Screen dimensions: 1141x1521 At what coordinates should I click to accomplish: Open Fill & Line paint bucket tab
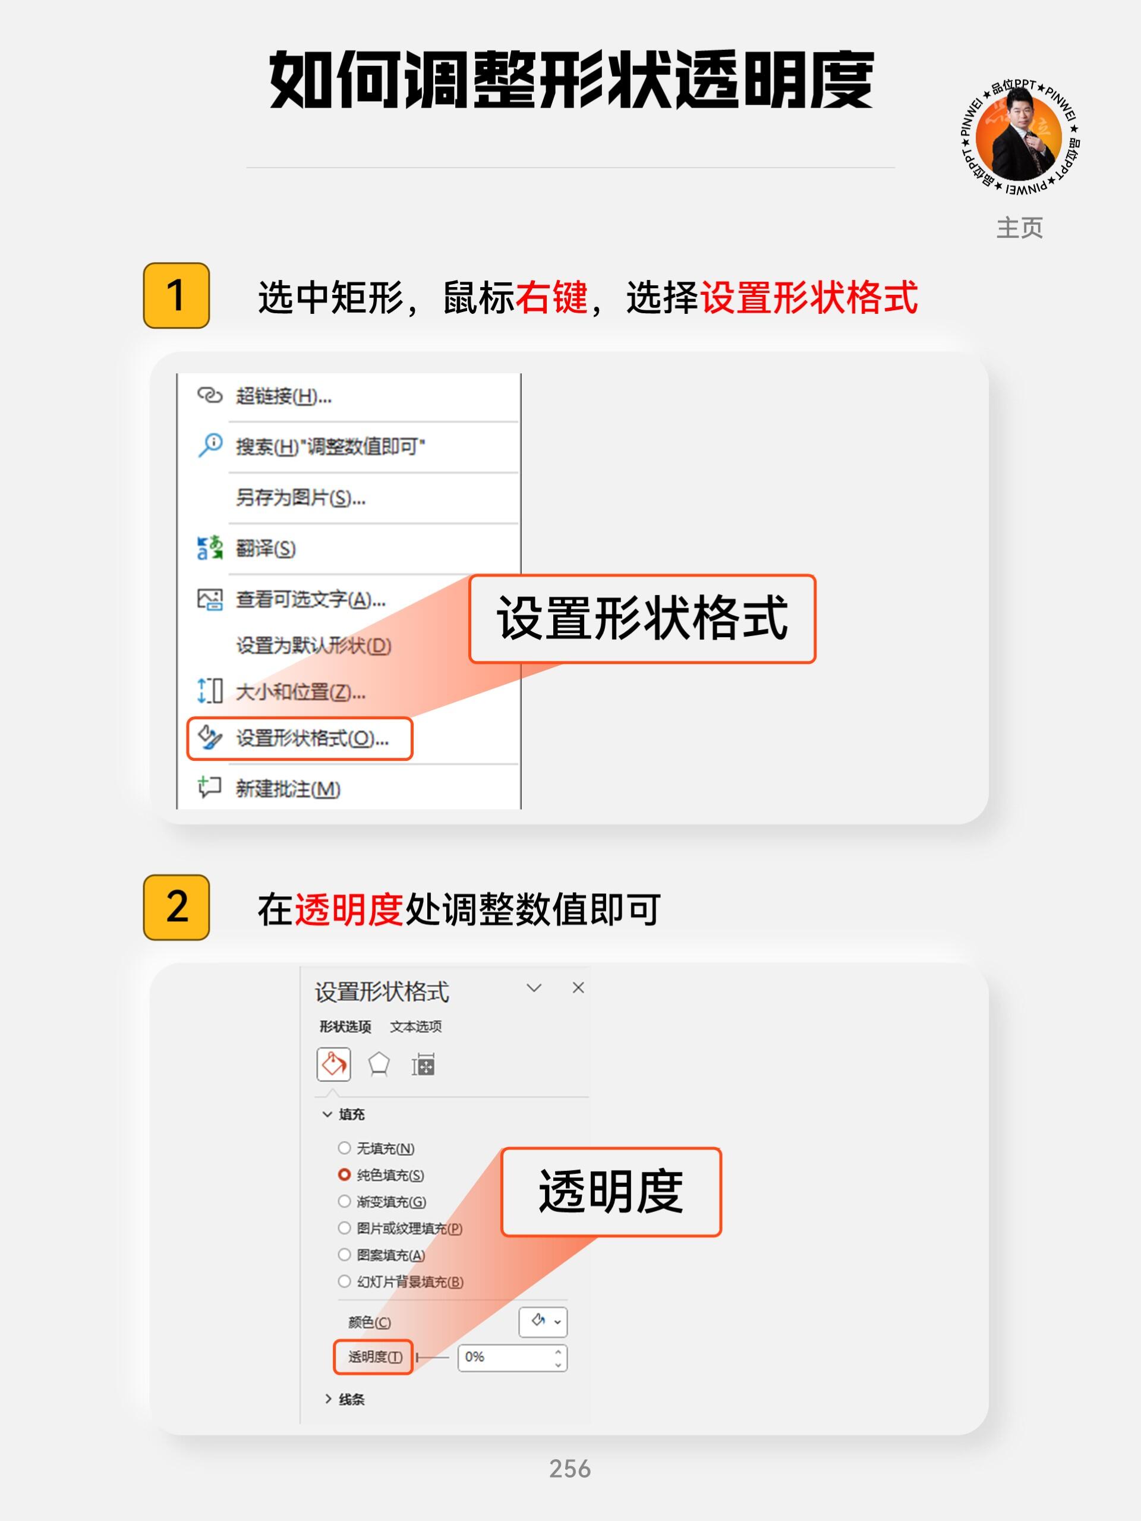pos(334,1065)
